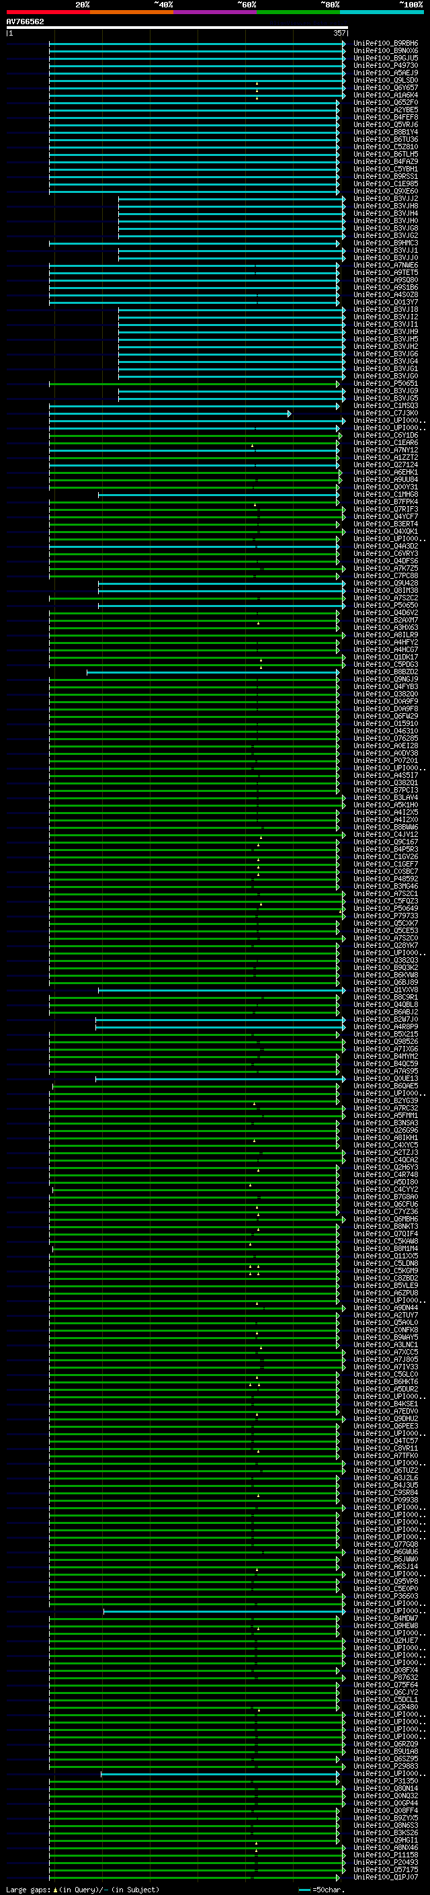This screenshot has width=430, height=1895.
Task: Click the short cyan alignment bar for C7J3K0
Action: tap(170, 413)
